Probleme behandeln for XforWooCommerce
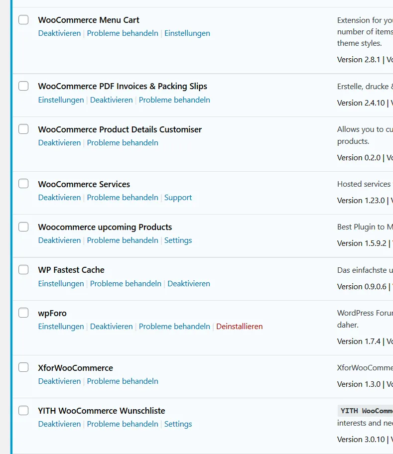 point(123,381)
